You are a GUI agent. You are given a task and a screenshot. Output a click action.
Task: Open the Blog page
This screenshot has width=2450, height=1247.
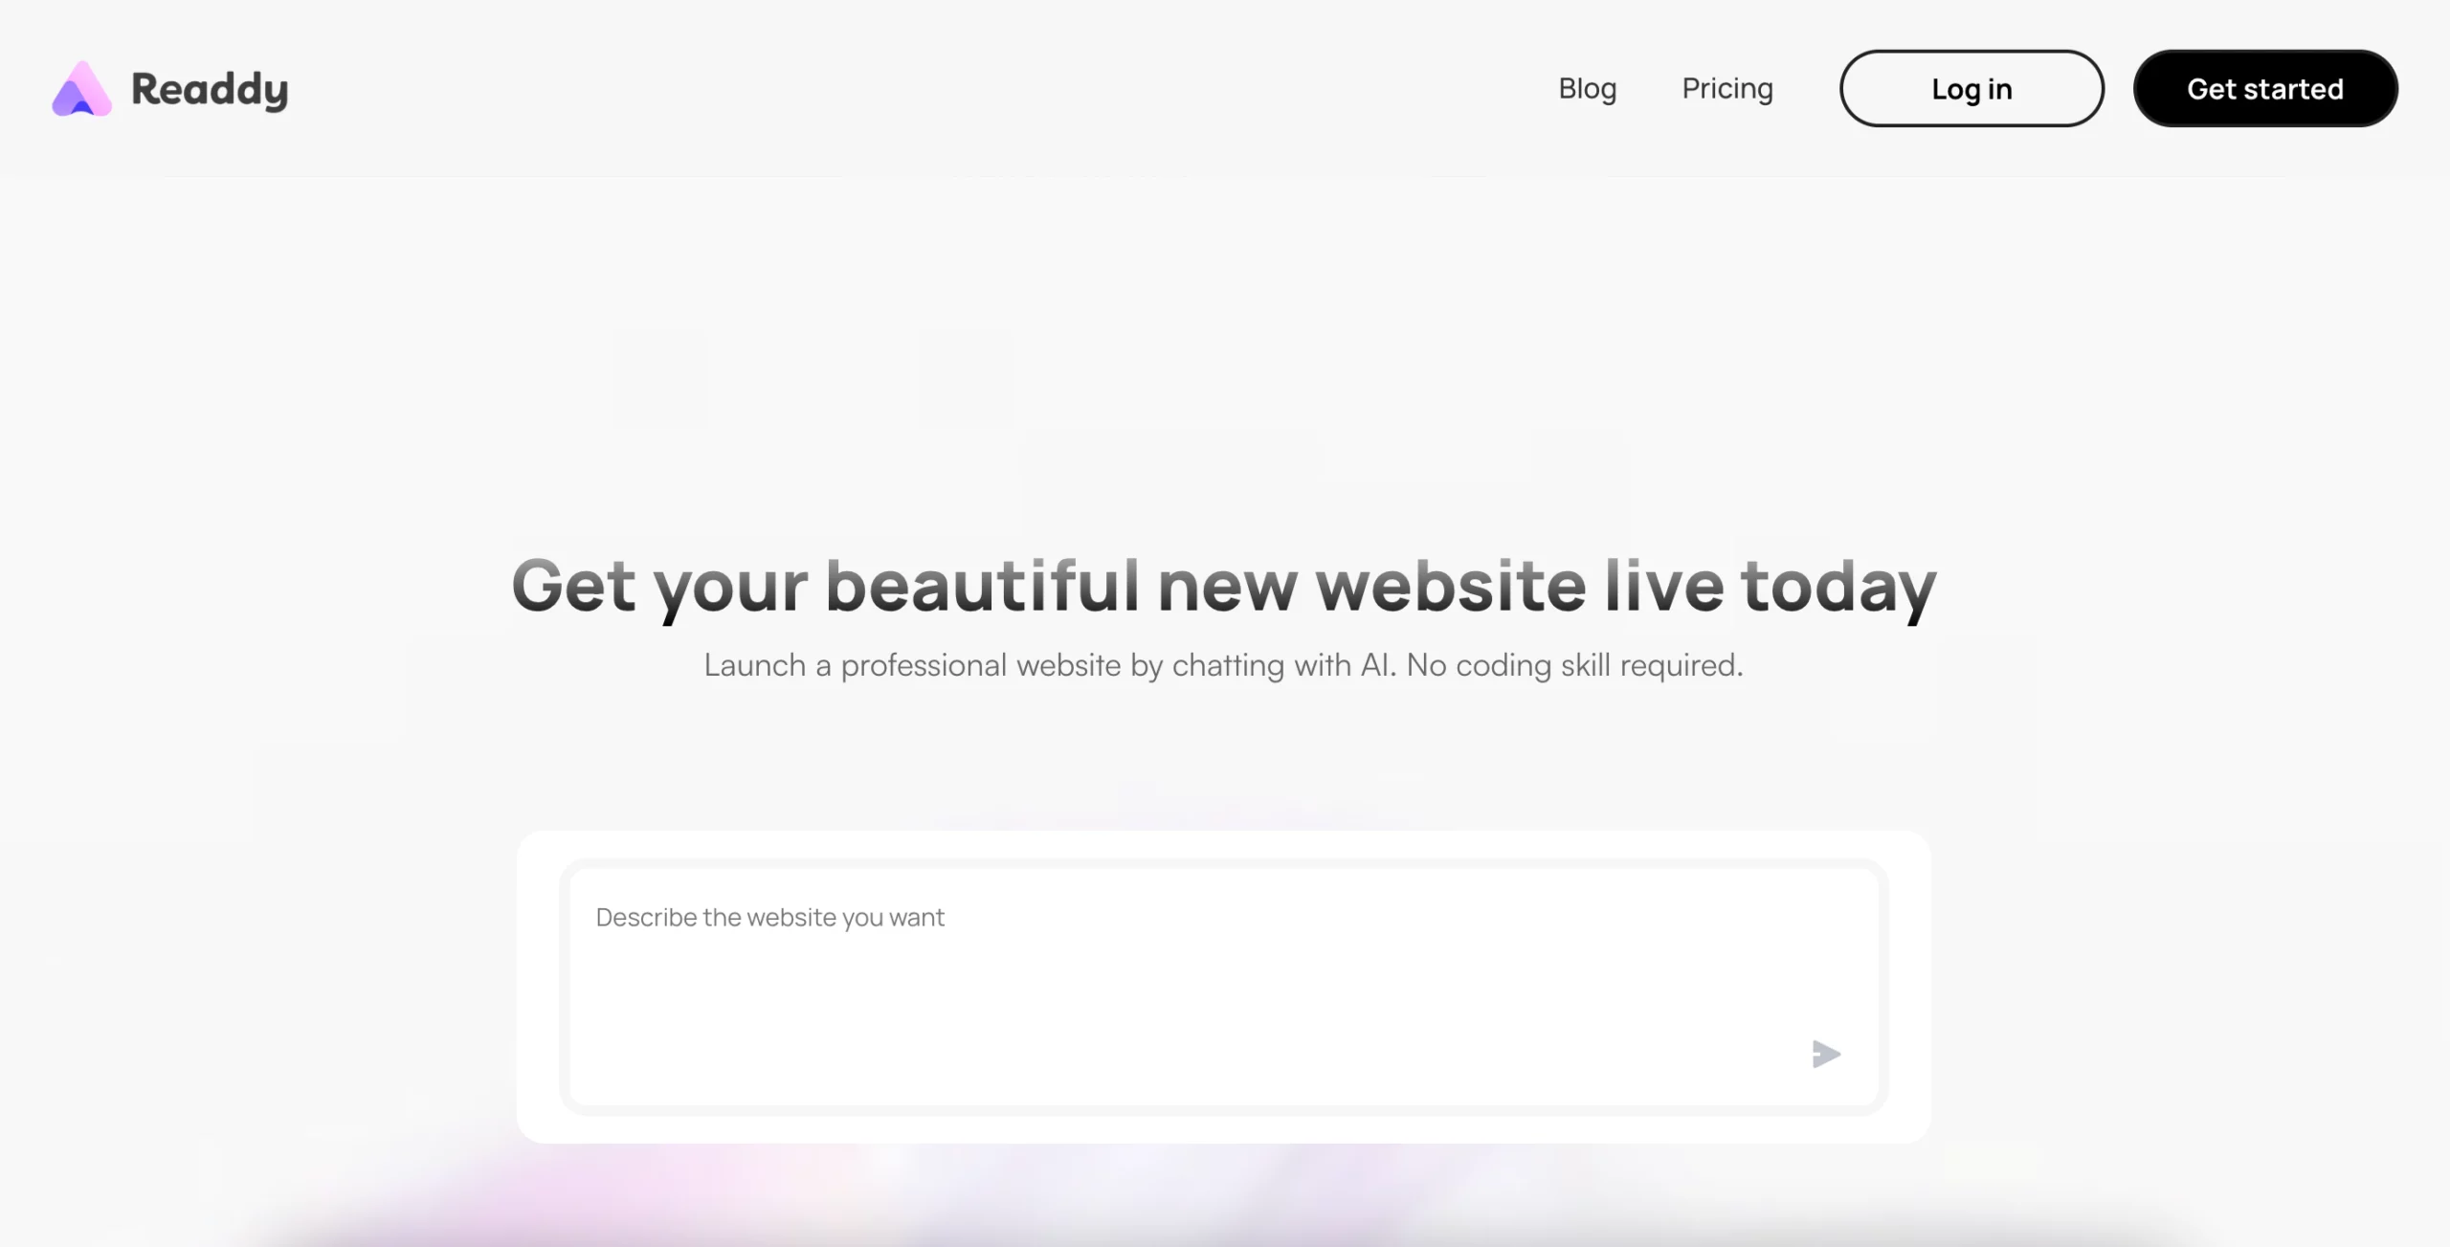(x=1587, y=89)
